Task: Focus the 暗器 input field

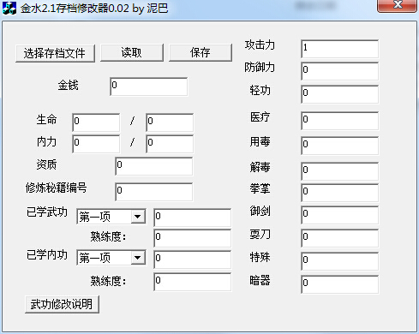Action: 340,284
